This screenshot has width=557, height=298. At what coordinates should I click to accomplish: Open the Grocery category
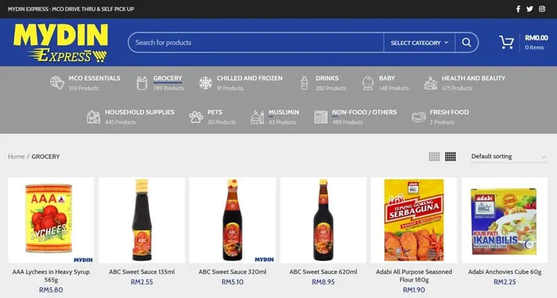[x=167, y=78]
